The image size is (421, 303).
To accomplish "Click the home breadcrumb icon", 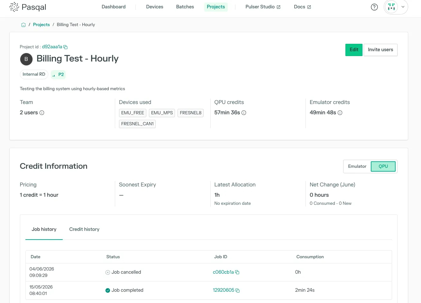I will 23,25.
